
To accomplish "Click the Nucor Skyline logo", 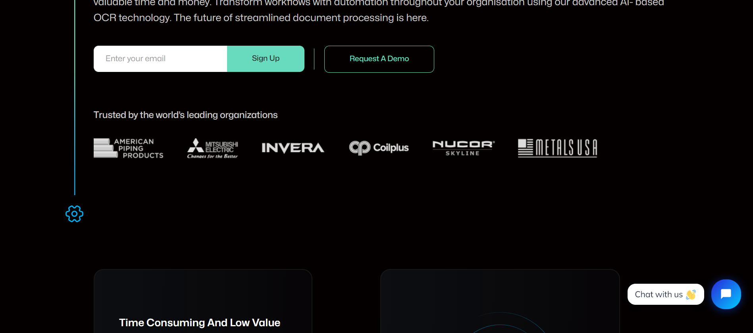I will click(464, 148).
